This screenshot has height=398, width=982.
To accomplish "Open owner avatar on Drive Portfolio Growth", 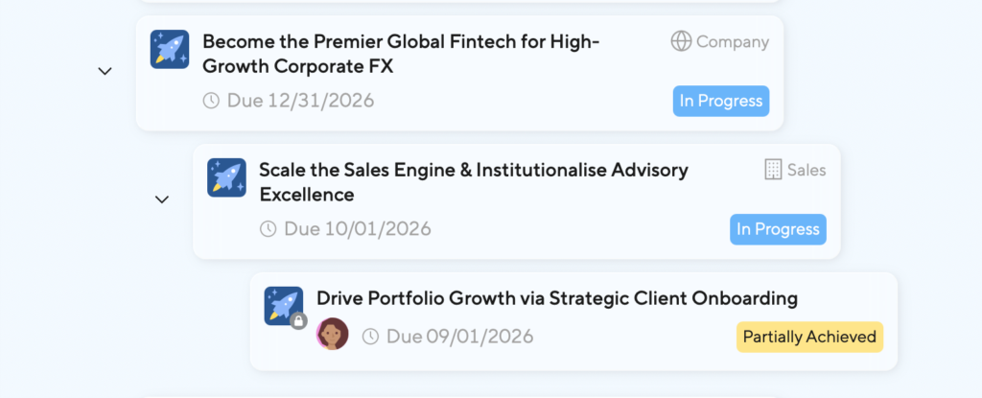I will tap(333, 334).
